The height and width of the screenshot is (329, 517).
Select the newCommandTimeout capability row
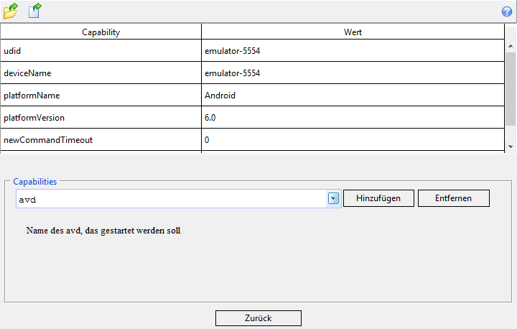[101, 140]
